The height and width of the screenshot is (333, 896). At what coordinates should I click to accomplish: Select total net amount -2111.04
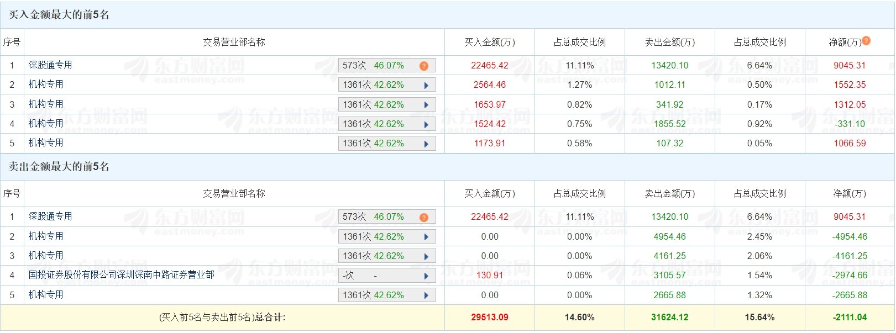[850, 318]
